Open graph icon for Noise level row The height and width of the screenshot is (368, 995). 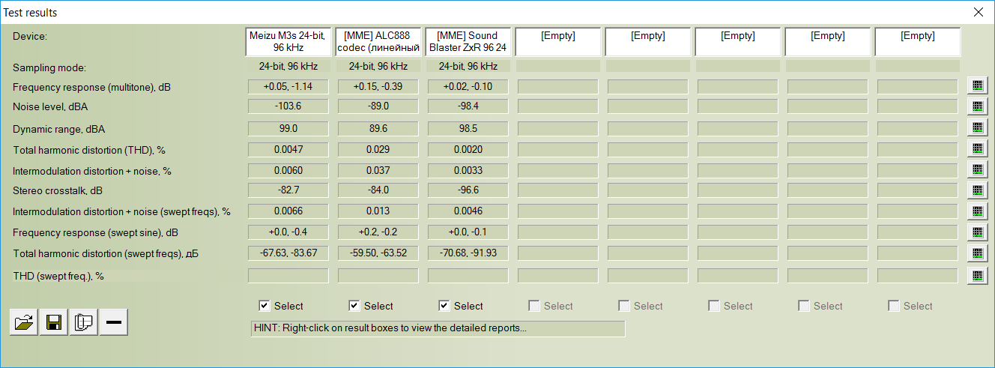coord(976,106)
